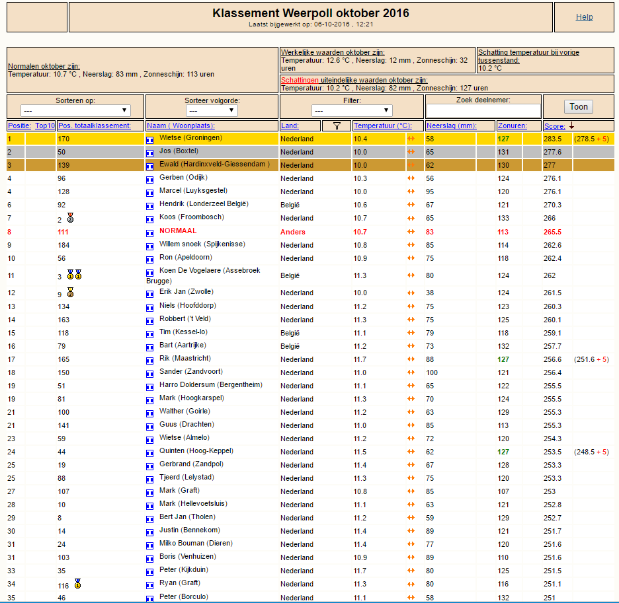
Task: Click the name 'Milko Bouman (Dieren)'
Action: 196,543
